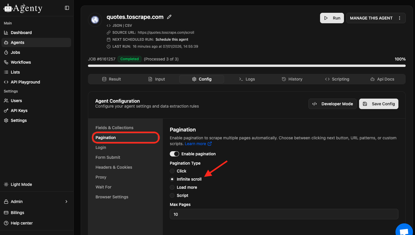Open the Scripting tab
415x235 pixels.
tap(337, 79)
